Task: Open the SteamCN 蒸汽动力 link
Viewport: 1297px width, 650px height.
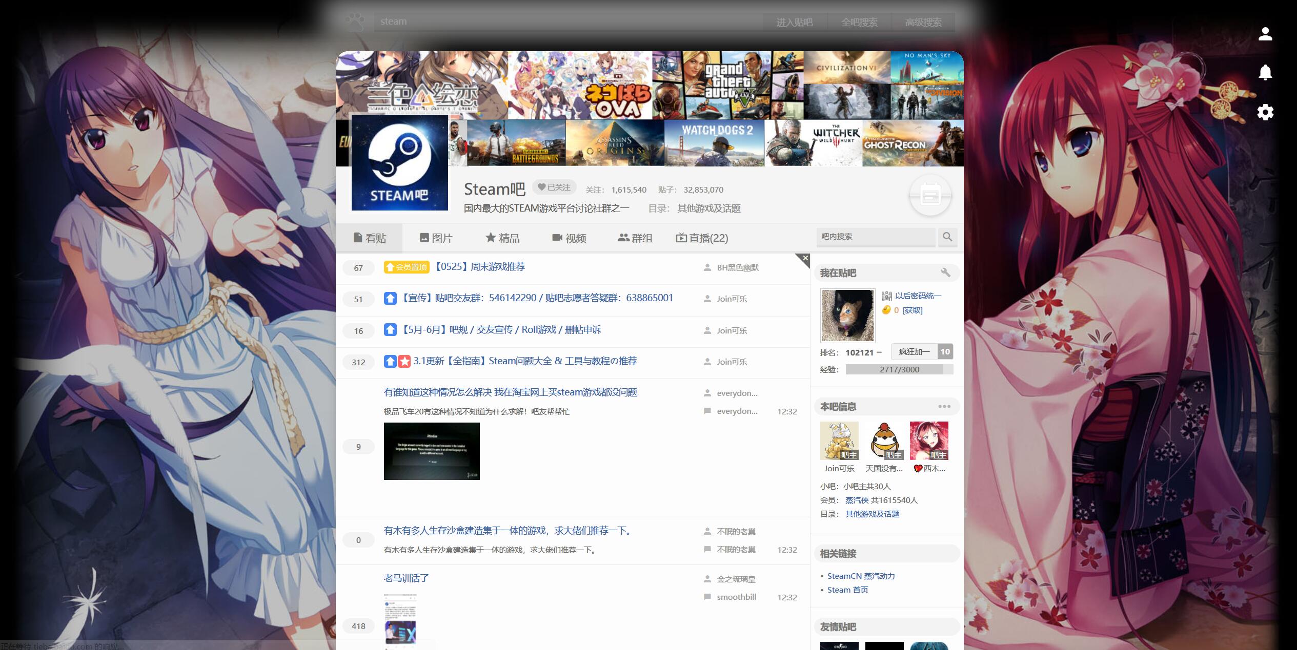Action: tap(861, 576)
